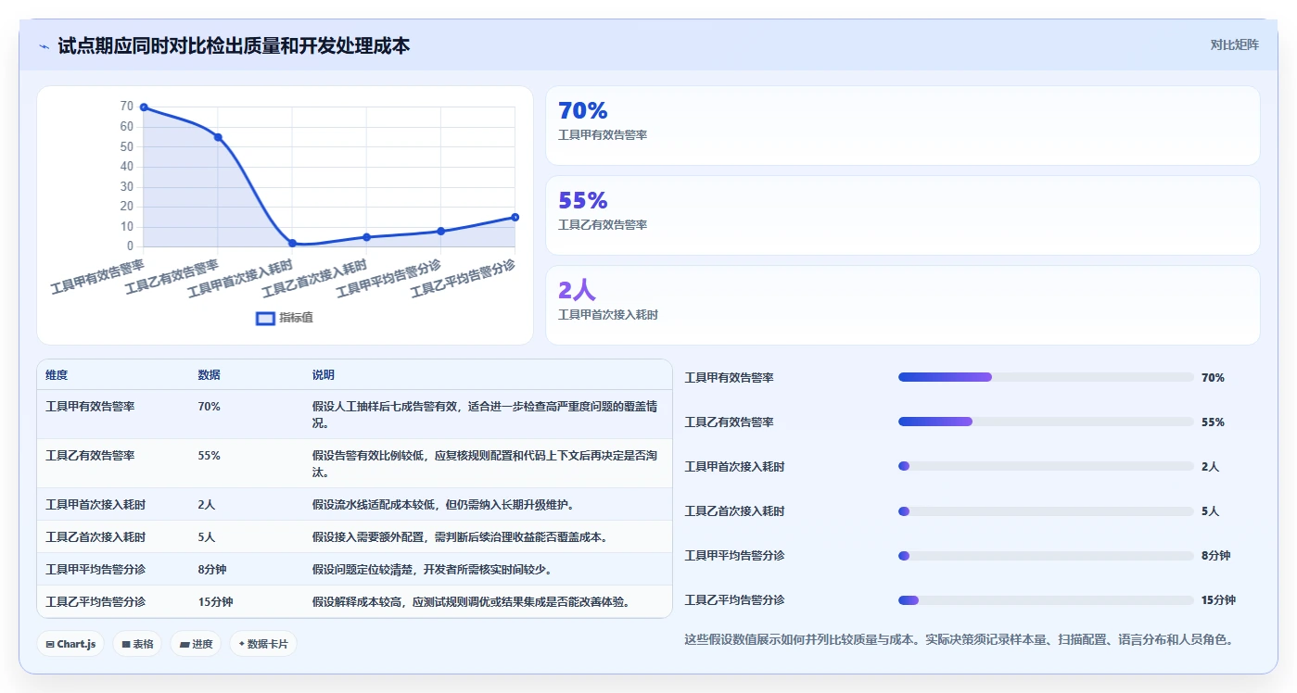
Task: Click the 对比矩阵 label in the header
Action: click(x=1234, y=44)
